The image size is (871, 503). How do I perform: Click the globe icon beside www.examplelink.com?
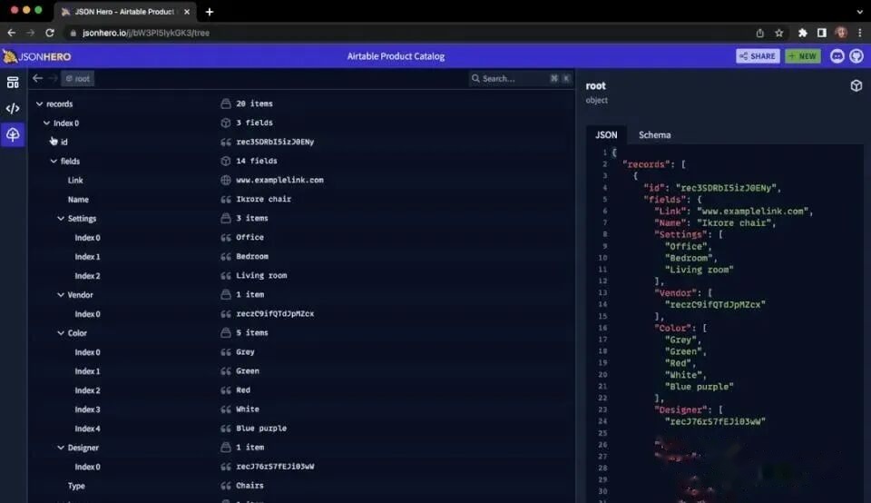(226, 180)
